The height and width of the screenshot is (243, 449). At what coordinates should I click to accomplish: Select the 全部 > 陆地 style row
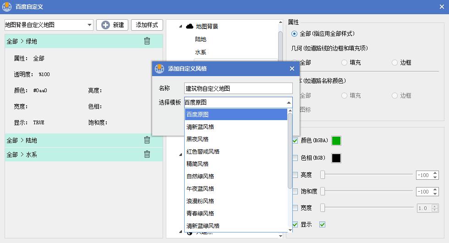83,140
